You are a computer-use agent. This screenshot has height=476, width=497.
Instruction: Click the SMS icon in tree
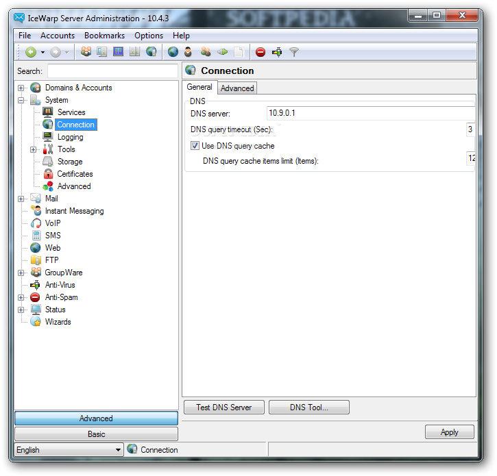click(x=36, y=236)
